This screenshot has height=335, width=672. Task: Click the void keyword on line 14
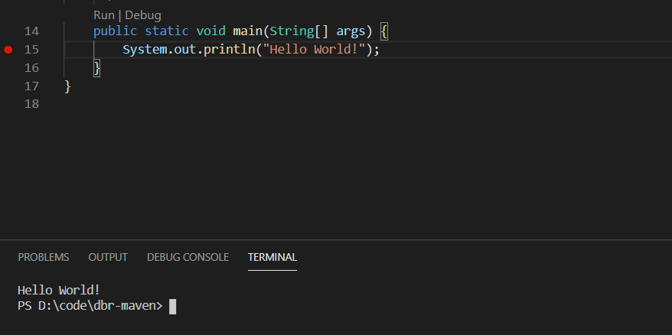pyautogui.click(x=210, y=31)
